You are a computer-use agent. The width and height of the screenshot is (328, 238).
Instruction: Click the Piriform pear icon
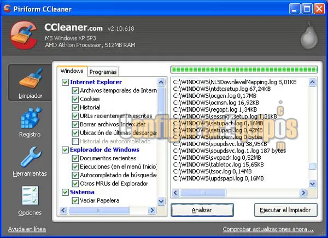pos(309,36)
